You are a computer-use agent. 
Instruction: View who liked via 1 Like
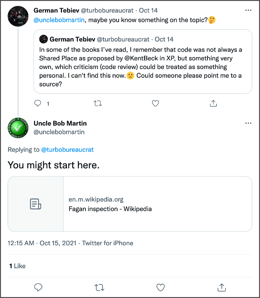click(x=17, y=266)
